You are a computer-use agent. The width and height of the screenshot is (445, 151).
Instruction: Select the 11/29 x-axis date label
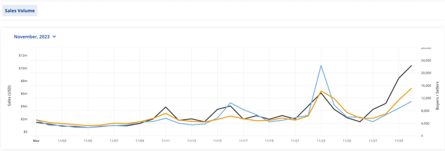(x=399, y=141)
